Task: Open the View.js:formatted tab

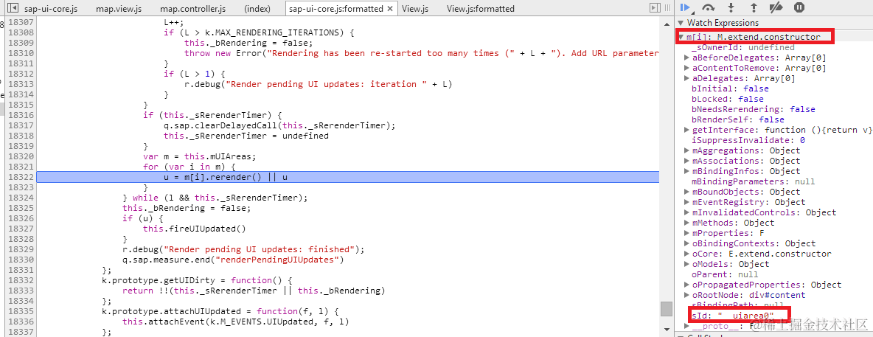Action: (x=481, y=8)
